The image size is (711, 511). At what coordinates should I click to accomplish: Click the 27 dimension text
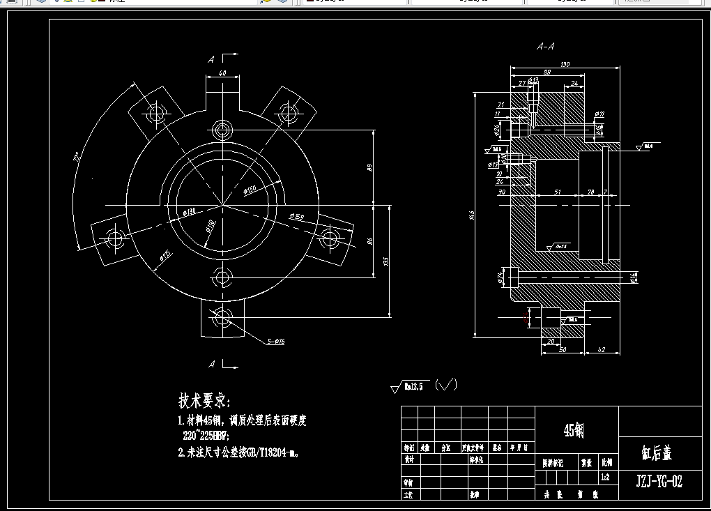(x=522, y=84)
